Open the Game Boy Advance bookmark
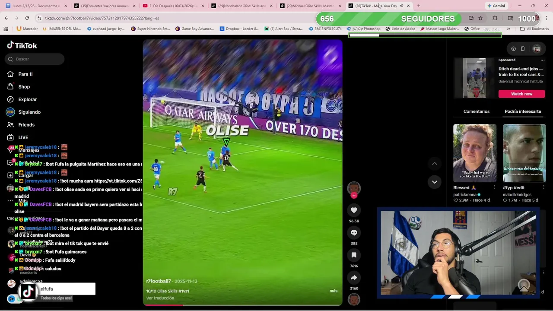Screen dimensions: 553x311 [x=195, y=29]
